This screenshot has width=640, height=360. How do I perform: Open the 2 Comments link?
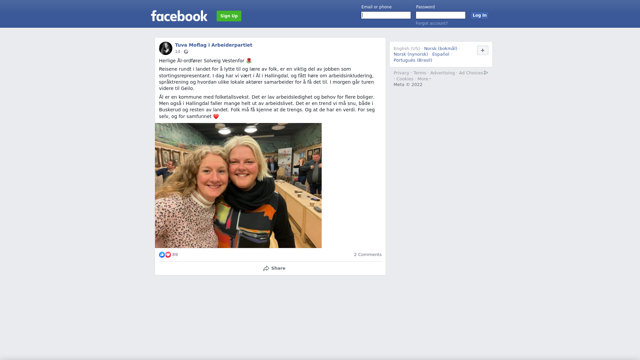[368, 255]
